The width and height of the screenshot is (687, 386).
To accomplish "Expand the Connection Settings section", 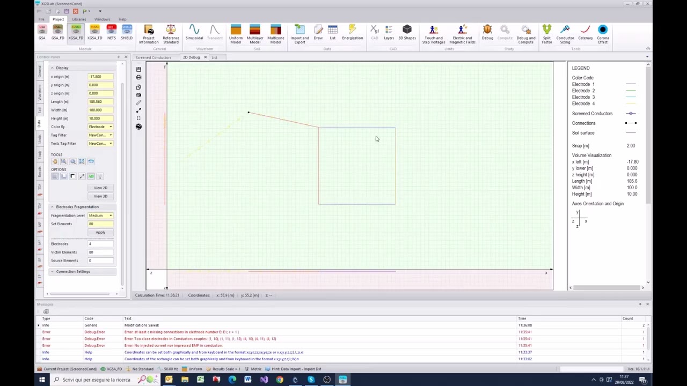I will 52,271.
